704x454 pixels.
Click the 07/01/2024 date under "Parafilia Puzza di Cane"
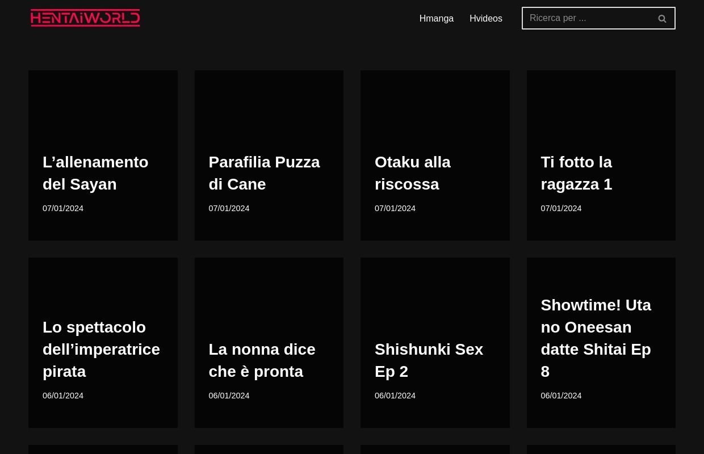pyautogui.click(x=229, y=208)
